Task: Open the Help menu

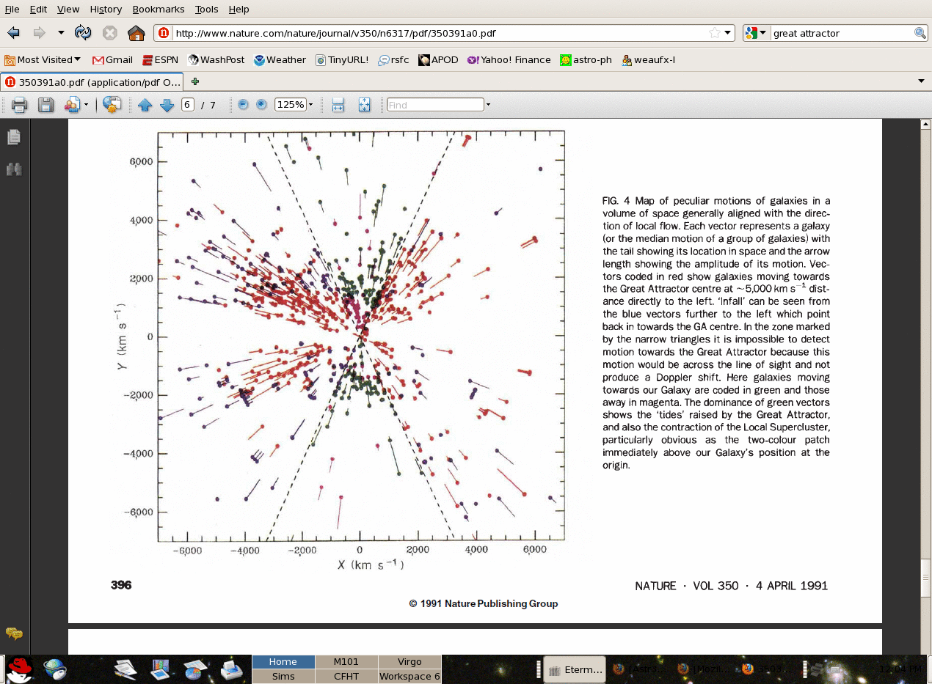Action: click(239, 10)
